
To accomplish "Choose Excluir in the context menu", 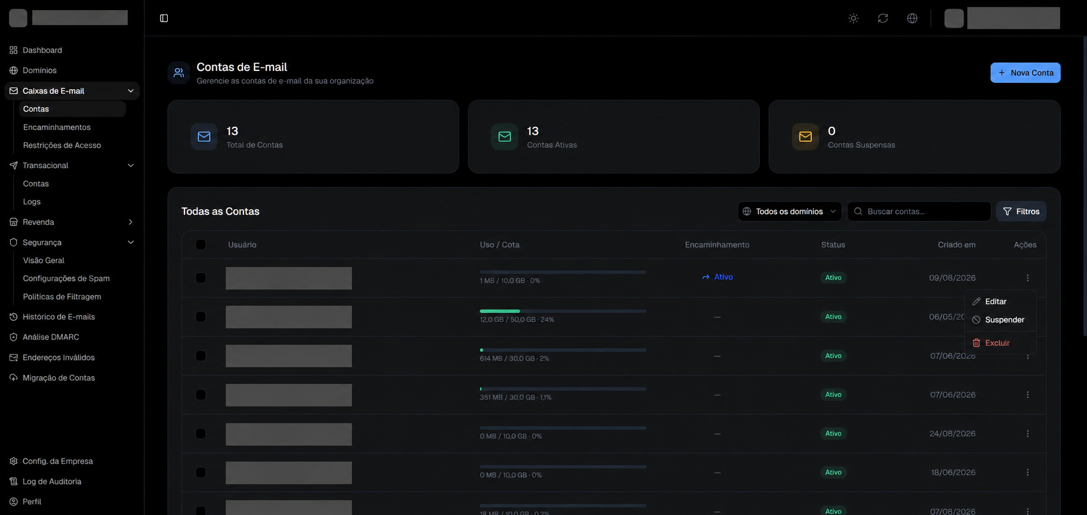I will click(x=1000, y=343).
